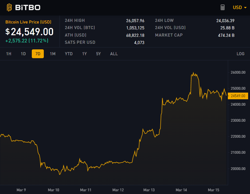This screenshot has width=250, height=194.
Task: Click the Mar 11 date axis label
Action: coord(86,190)
